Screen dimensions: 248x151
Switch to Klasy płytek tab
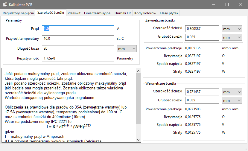[169, 13]
